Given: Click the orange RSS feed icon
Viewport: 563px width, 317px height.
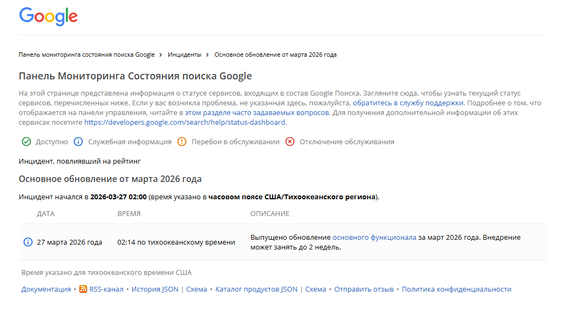Looking at the screenshot, I should coord(83,289).
